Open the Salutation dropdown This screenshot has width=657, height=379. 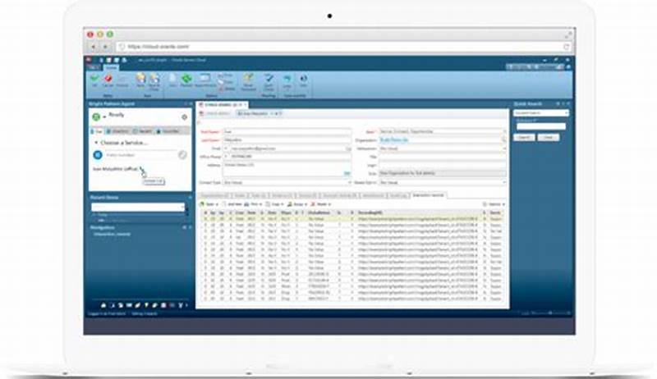coord(503,148)
